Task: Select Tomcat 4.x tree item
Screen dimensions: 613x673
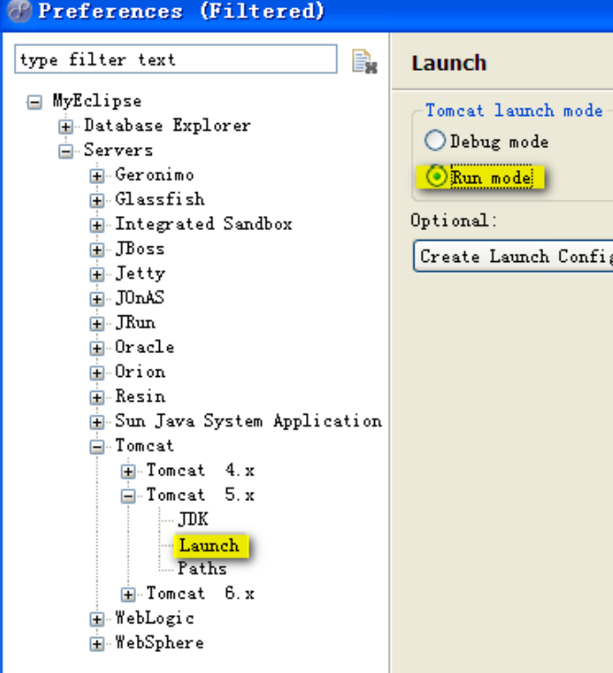Action: click(x=200, y=471)
